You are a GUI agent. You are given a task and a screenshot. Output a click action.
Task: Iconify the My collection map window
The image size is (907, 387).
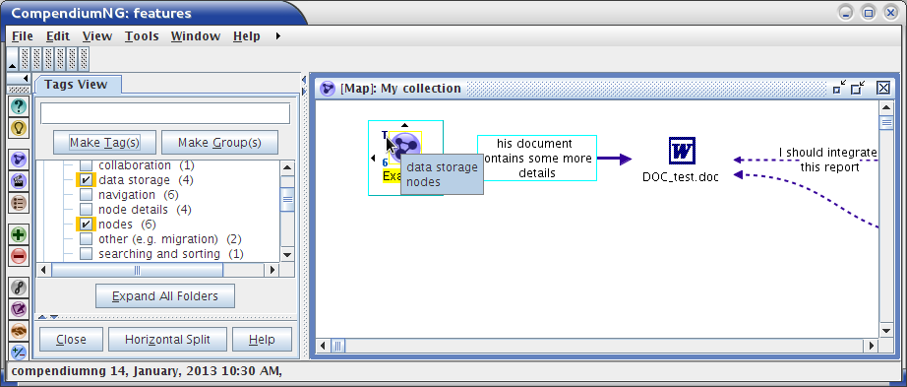pyautogui.click(x=839, y=88)
